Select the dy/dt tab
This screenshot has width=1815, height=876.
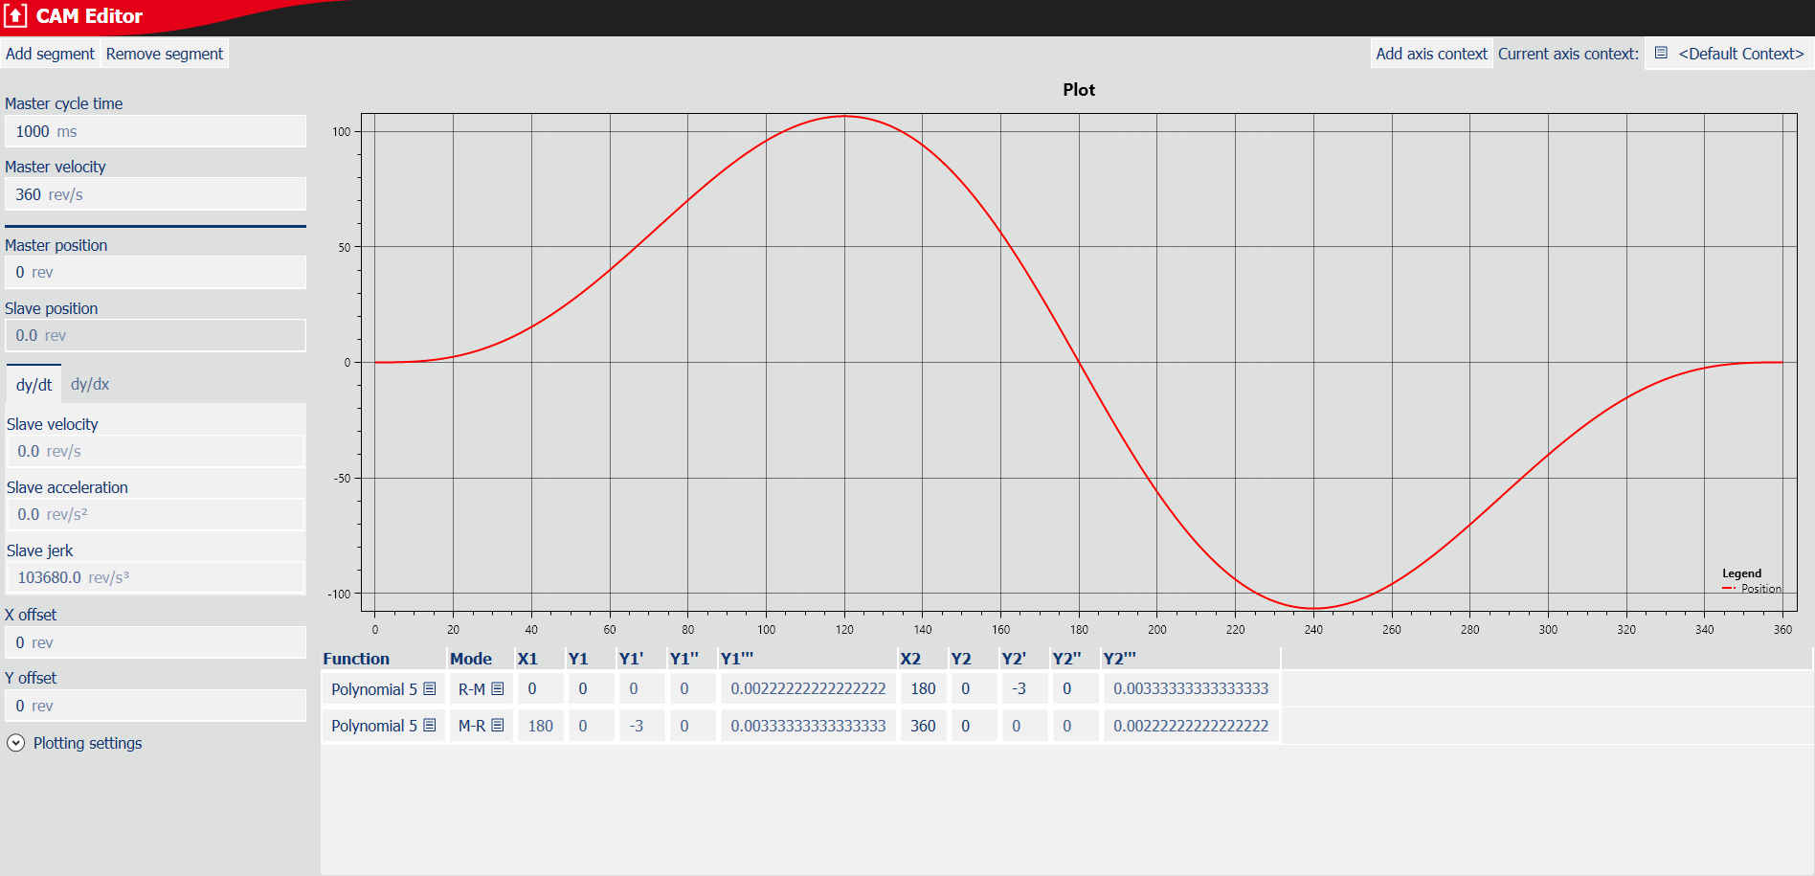(x=34, y=385)
